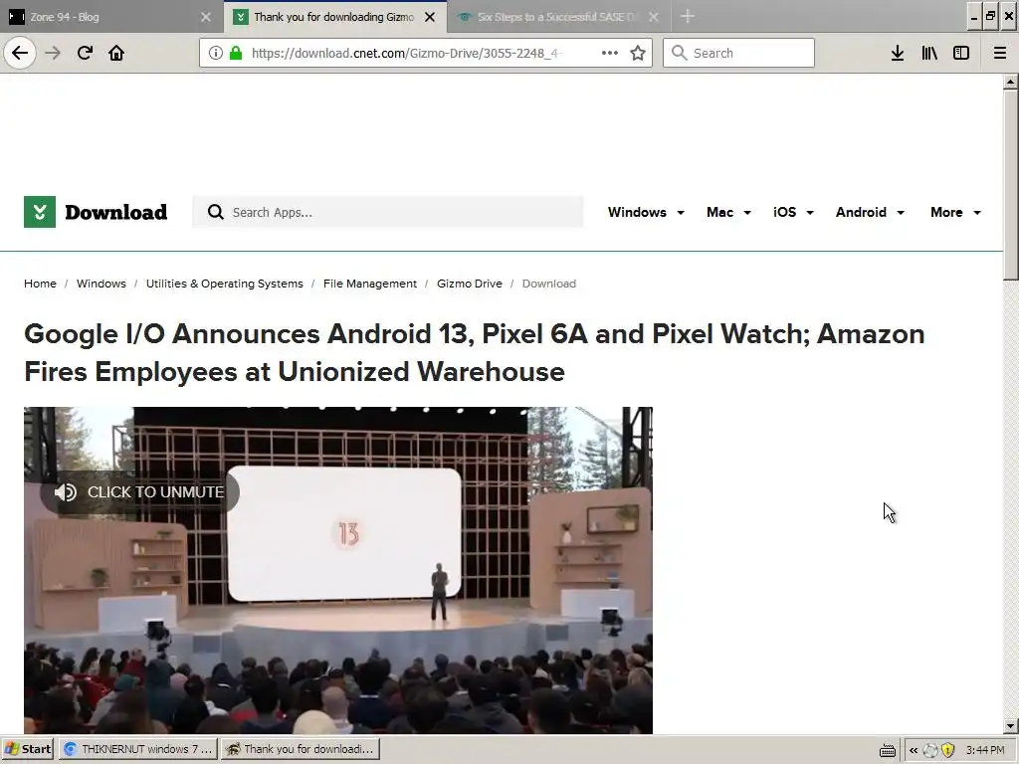
Task: Close the Thank you for downloading tab
Action: [430, 17]
